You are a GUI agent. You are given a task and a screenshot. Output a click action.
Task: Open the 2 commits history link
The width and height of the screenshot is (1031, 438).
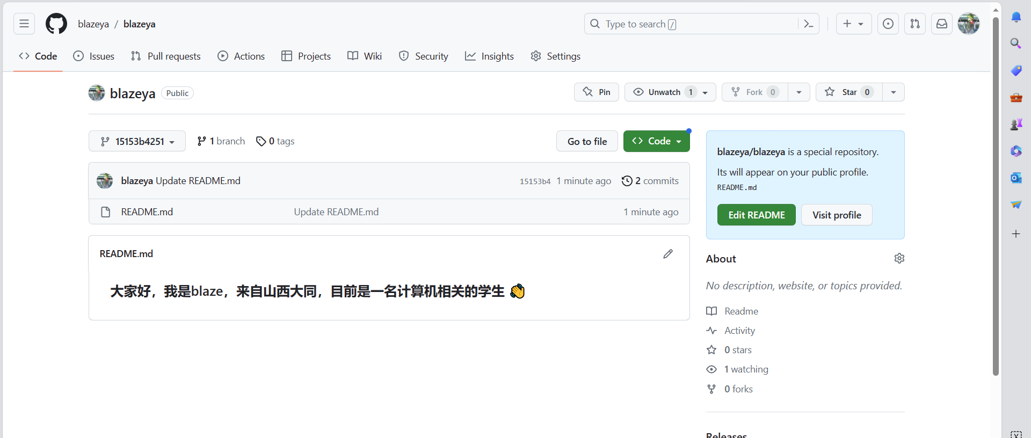(x=650, y=181)
